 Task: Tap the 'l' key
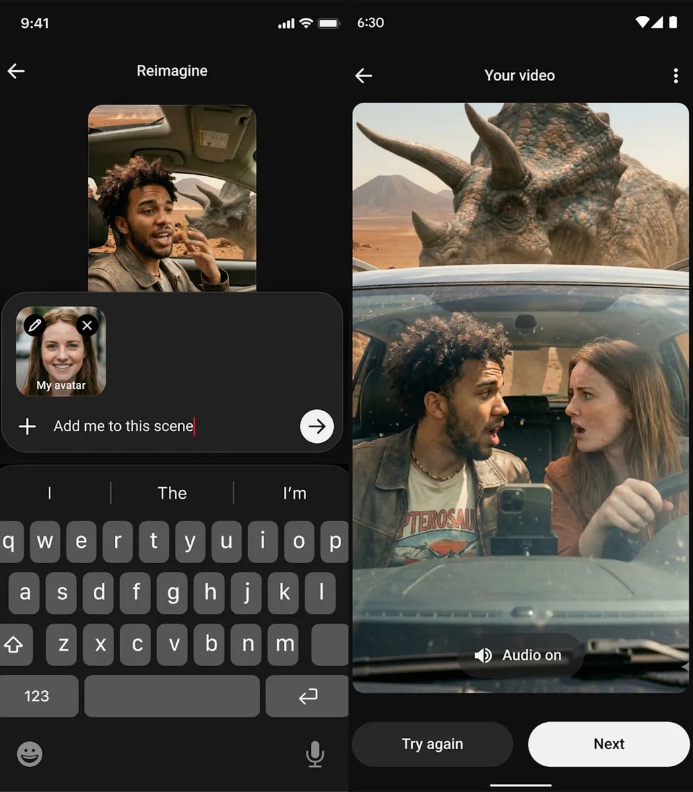coord(321,593)
